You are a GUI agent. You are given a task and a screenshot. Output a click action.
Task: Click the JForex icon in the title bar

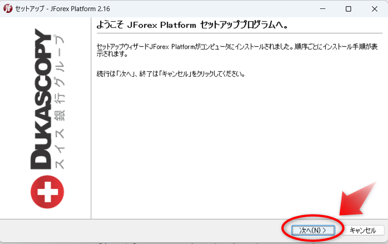[x=8, y=8]
